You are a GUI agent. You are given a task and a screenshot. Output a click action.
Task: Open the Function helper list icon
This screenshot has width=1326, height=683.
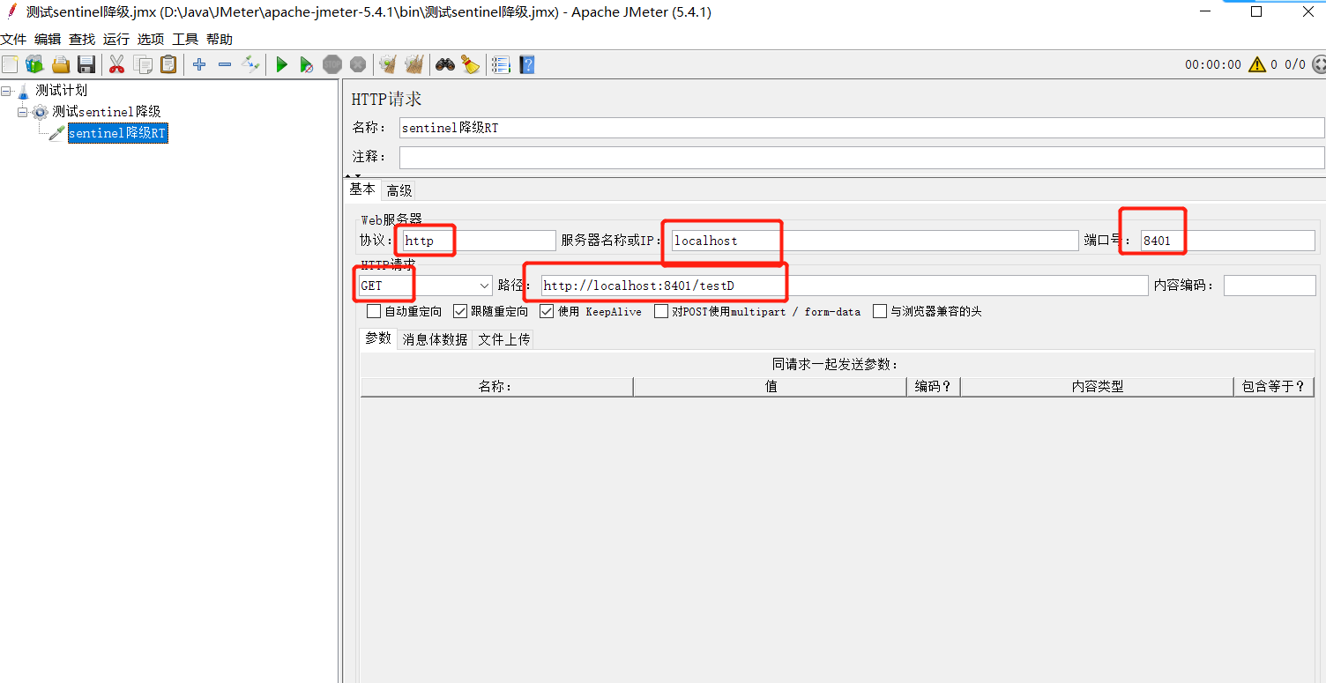coord(501,64)
